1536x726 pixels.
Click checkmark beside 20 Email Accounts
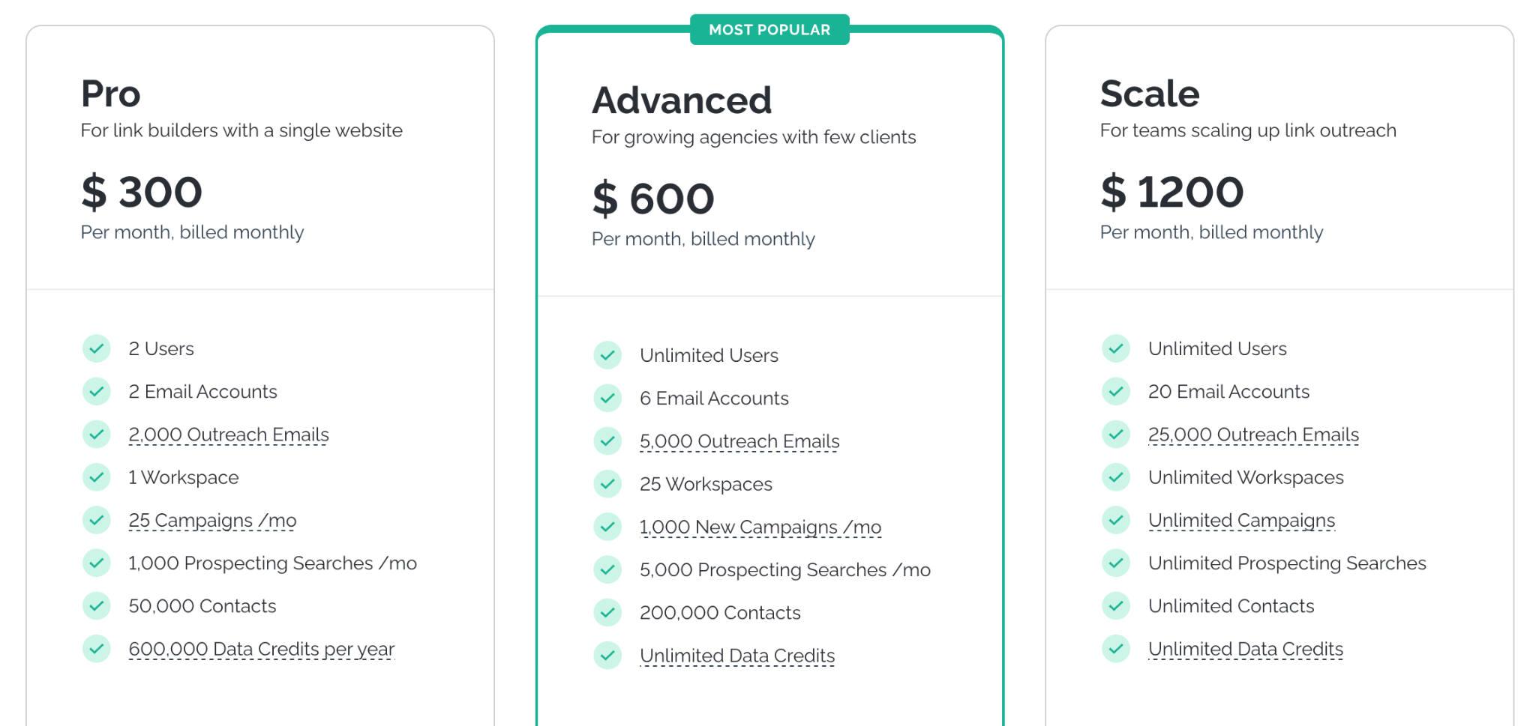[1116, 391]
